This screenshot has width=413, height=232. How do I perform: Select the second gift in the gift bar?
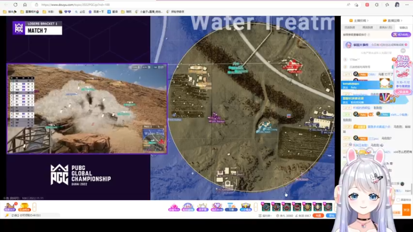[x=276, y=207]
